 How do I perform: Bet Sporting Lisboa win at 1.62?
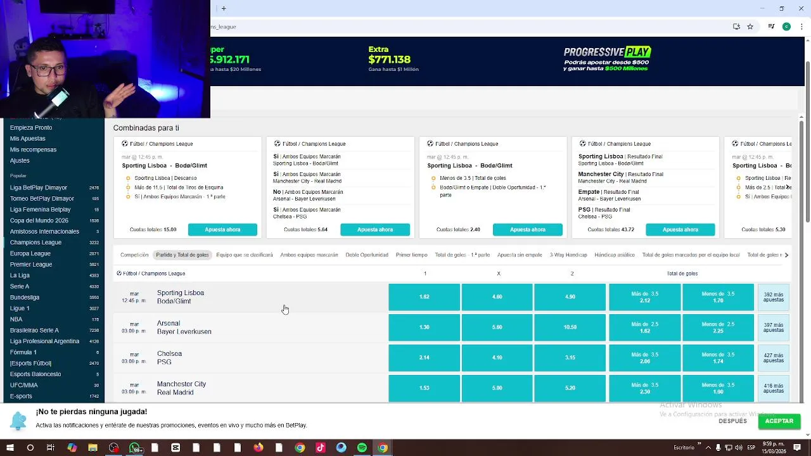(425, 297)
